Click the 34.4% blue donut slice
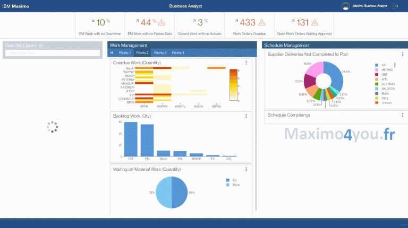Image resolution: width=408 pixels, height=228 pixels. (x=335, y=75)
